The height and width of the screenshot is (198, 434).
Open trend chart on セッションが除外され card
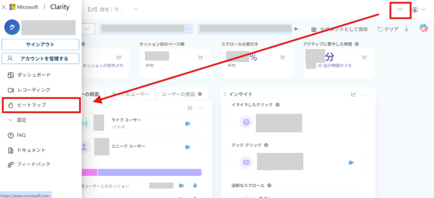click(119, 57)
